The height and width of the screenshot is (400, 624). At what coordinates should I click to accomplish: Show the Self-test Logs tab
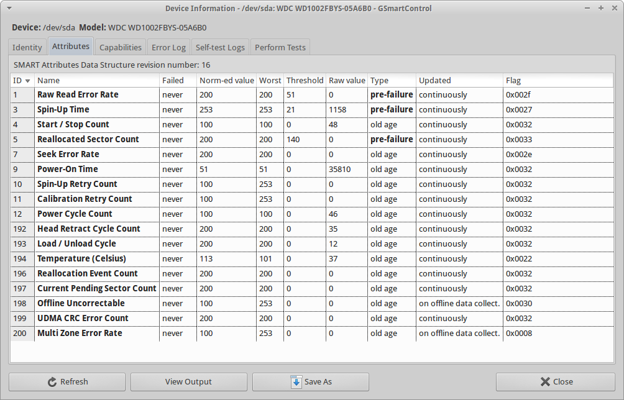click(x=220, y=47)
